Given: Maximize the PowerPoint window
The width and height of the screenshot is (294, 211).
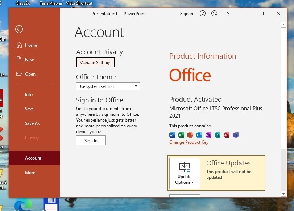Looking at the screenshot, I should [262, 13].
